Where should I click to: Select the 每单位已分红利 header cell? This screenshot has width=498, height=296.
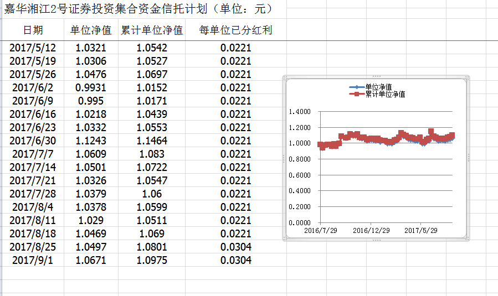coord(235,30)
